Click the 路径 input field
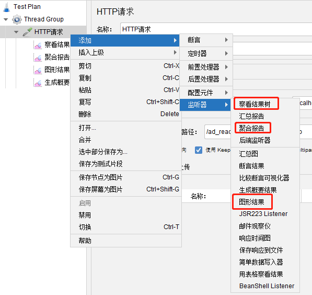This screenshot has width=312, height=295. (x=218, y=132)
